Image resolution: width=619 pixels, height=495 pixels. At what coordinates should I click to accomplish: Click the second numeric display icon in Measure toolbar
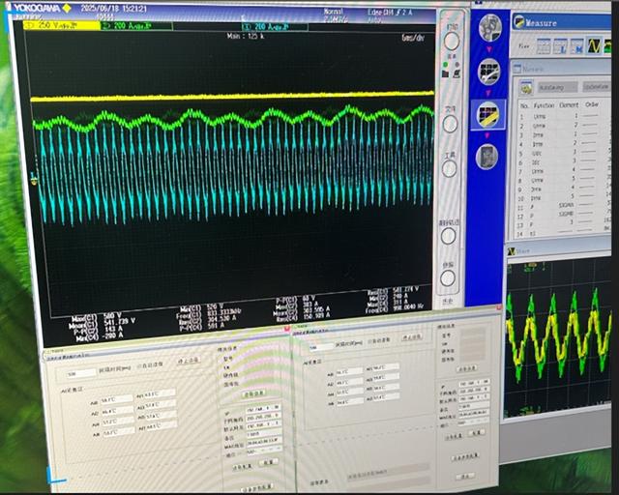[578, 45]
